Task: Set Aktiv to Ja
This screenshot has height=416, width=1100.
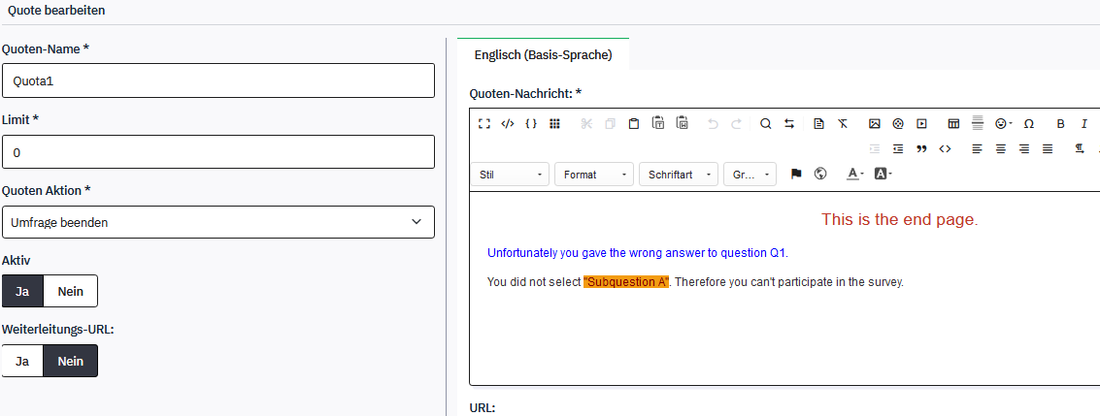Action: coord(22,291)
